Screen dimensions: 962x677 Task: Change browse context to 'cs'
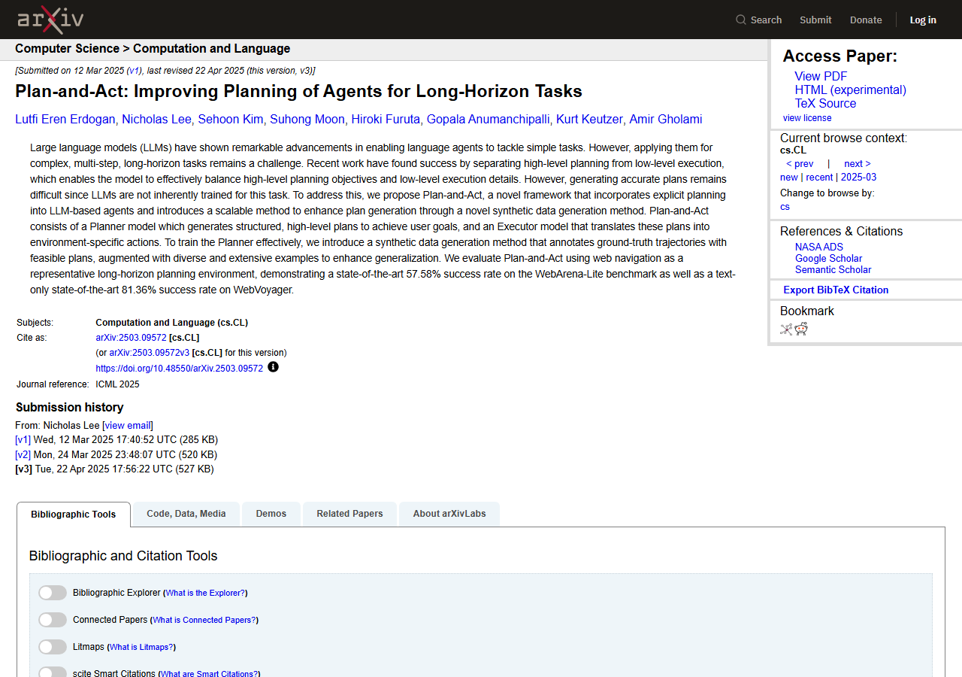tap(785, 206)
